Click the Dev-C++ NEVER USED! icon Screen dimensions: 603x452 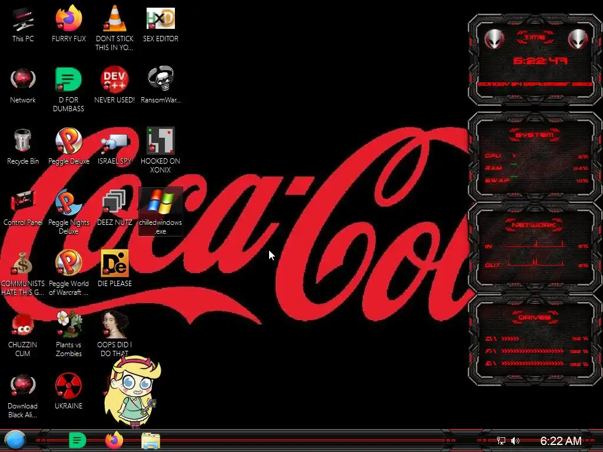(115, 85)
